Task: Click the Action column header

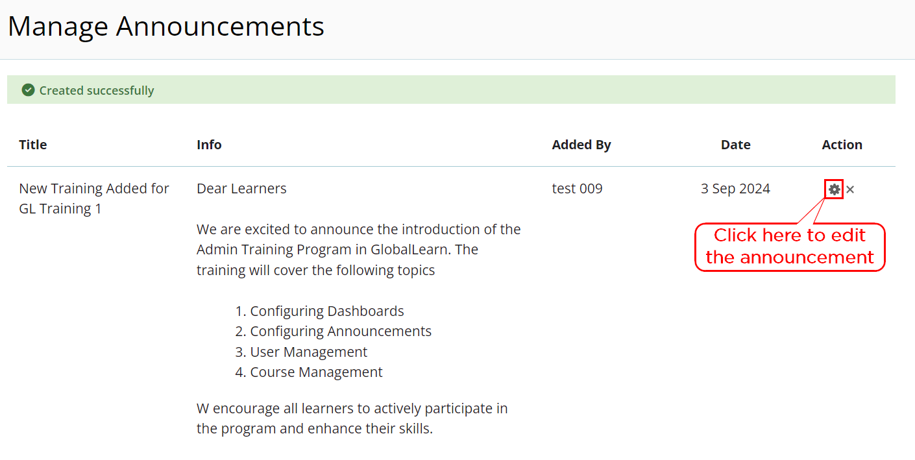Action: click(x=842, y=145)
